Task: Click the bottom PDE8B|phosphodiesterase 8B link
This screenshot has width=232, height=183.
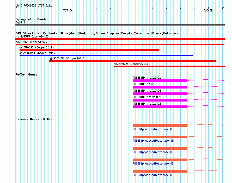Action: 153,175
